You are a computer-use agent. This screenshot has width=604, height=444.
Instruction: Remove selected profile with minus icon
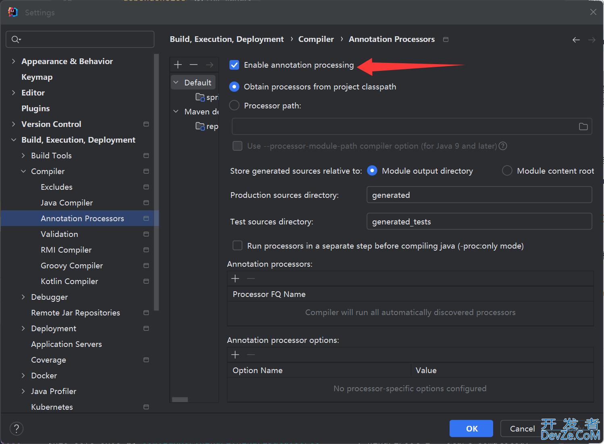(x=194, y=64)
